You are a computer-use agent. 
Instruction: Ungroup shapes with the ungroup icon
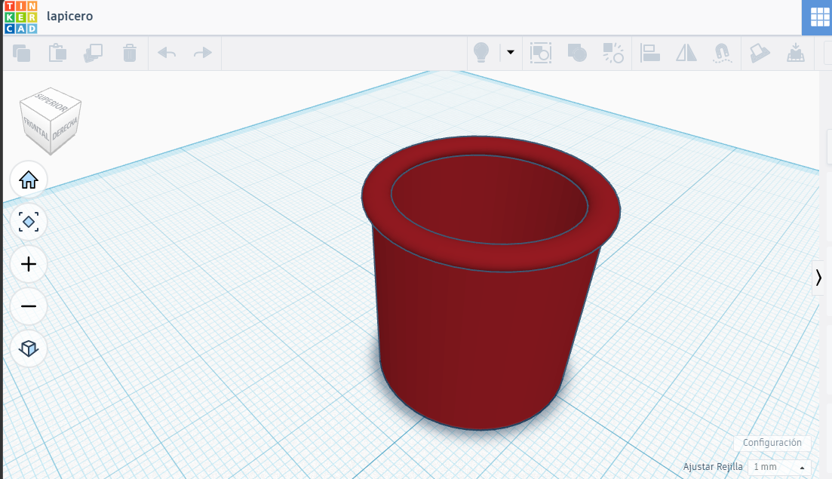612,53
